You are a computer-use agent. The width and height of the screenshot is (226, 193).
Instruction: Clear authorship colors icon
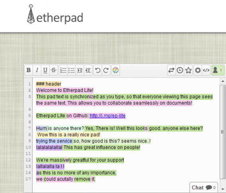(x=116, y=70)
